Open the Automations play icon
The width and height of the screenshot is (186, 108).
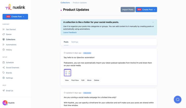click(x=4, y=45)
